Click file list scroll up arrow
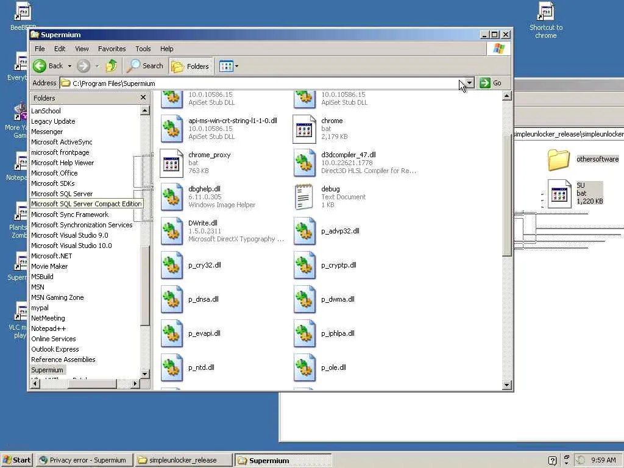 coord(506,96)
